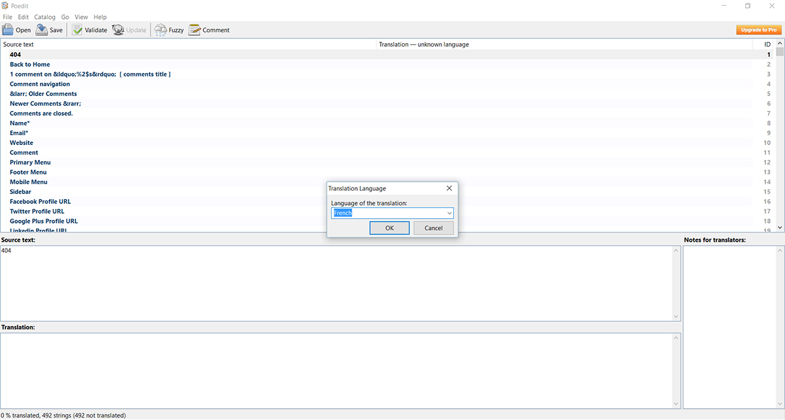The image size is (785, 420).
Task: Select the '&larr; Older Comments' row
Action: click(387, 94)
